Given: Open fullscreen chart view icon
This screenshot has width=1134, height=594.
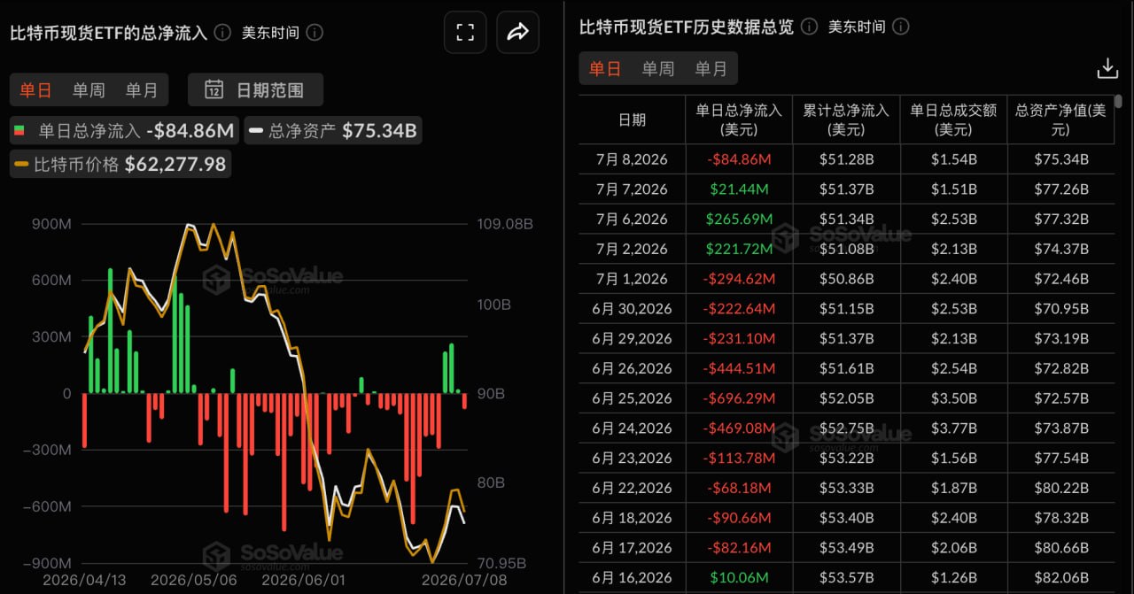Looking at the screenshot, I should tap(465, 33).
